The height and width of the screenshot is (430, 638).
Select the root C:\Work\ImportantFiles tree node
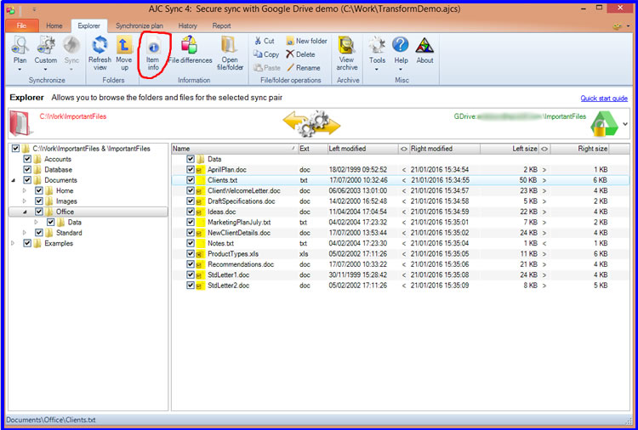(x=91, y=149)
